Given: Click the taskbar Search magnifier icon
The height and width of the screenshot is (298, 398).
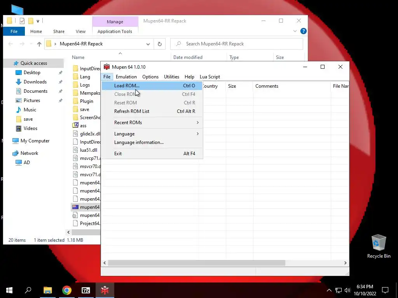Looking at the screenshot, I should [28, 290].
